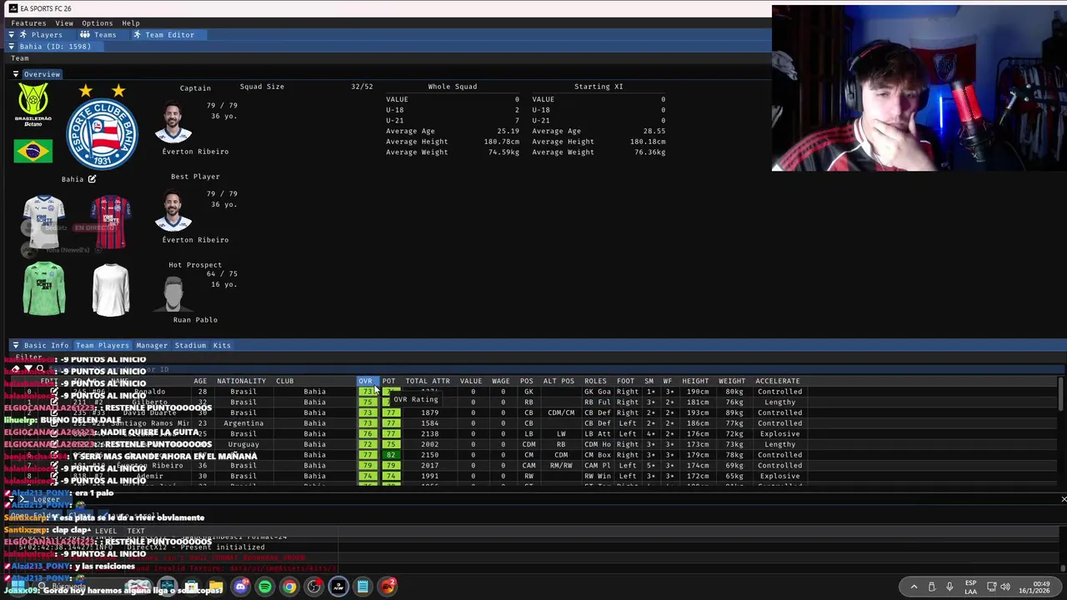Open the Help menu
This screenshot has width=1067, height=600.
[x=131, y=23]
